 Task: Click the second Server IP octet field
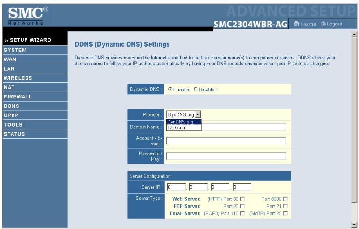point(198,187)
